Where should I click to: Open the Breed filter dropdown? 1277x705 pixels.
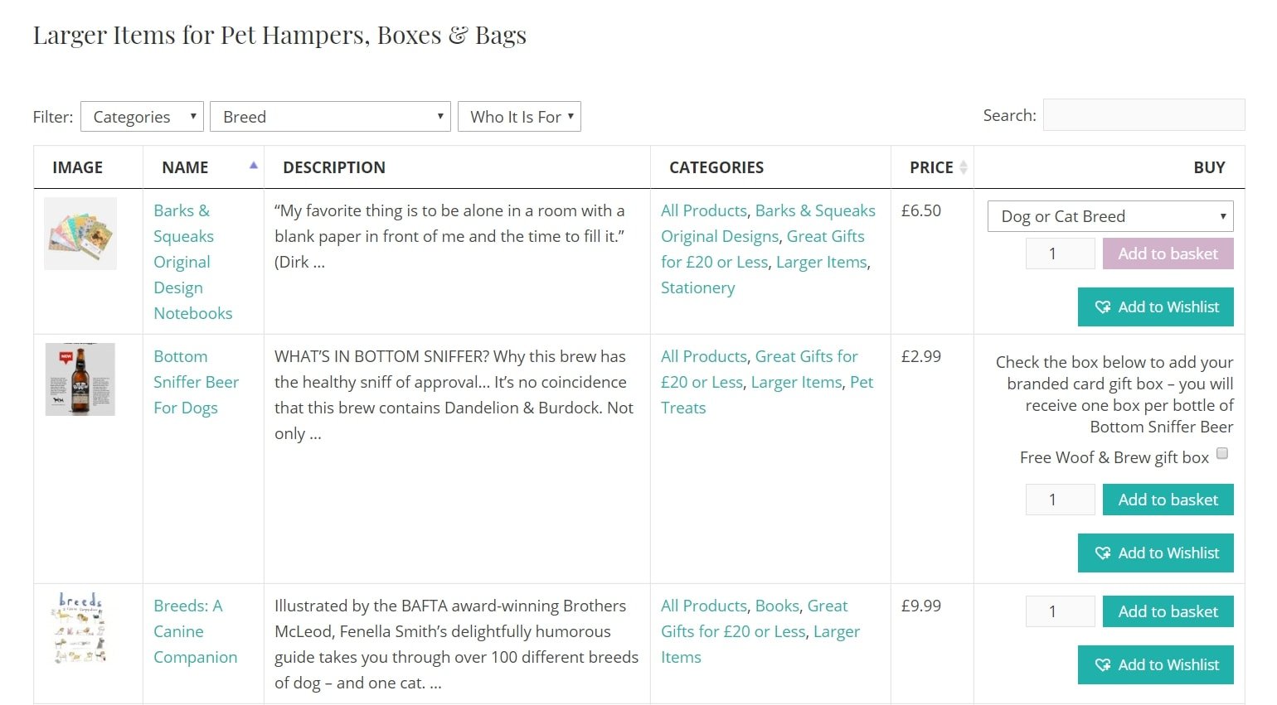[329, 116]
